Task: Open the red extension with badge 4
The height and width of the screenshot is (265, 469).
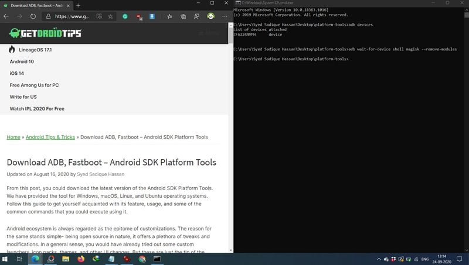Action: point(139,17)
